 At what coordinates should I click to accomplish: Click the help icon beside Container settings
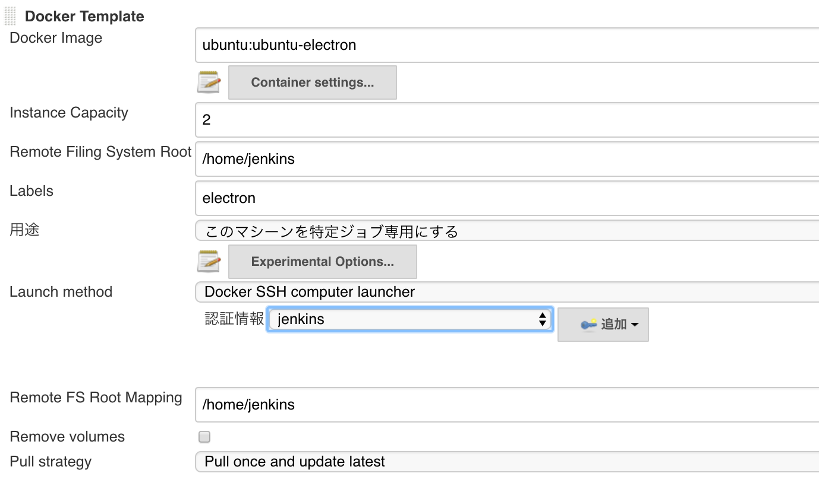tap(209, 82)
